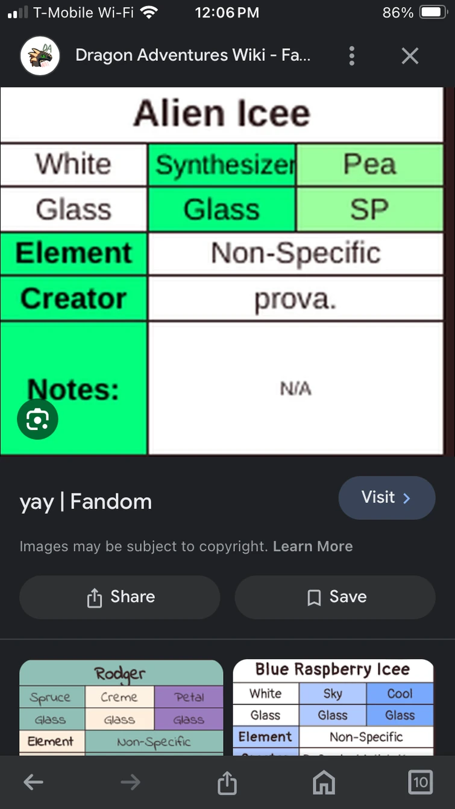The image size is (455, 809).
Task: Tap the Share icon in bottom toolbar
Action: (x=227, y=782)
